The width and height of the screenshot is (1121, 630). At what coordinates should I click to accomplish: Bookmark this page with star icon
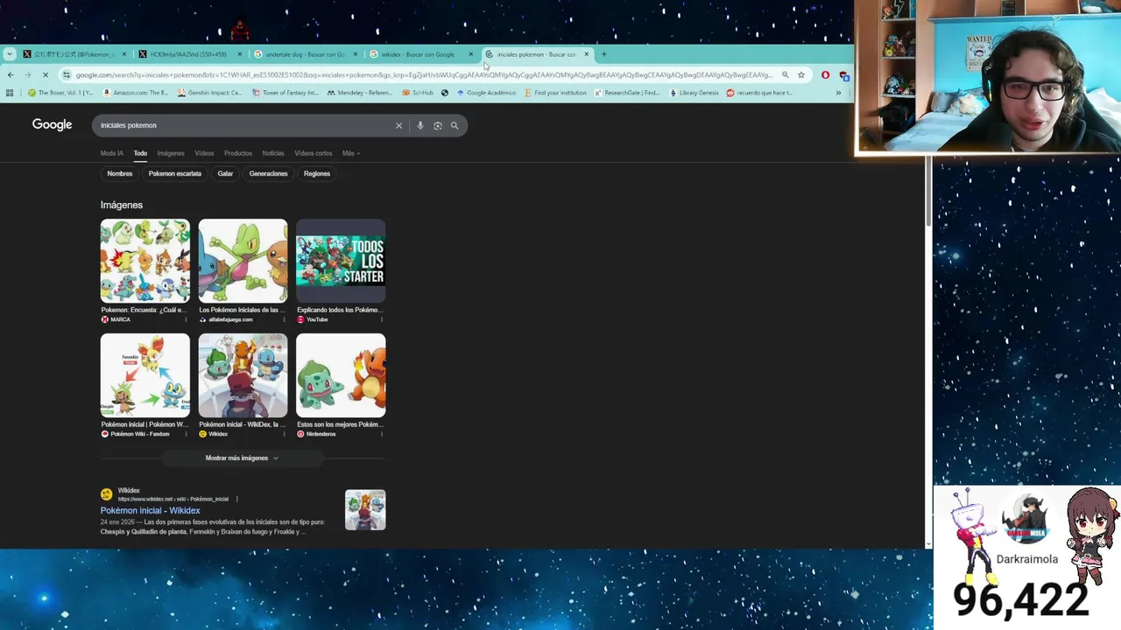800,75
